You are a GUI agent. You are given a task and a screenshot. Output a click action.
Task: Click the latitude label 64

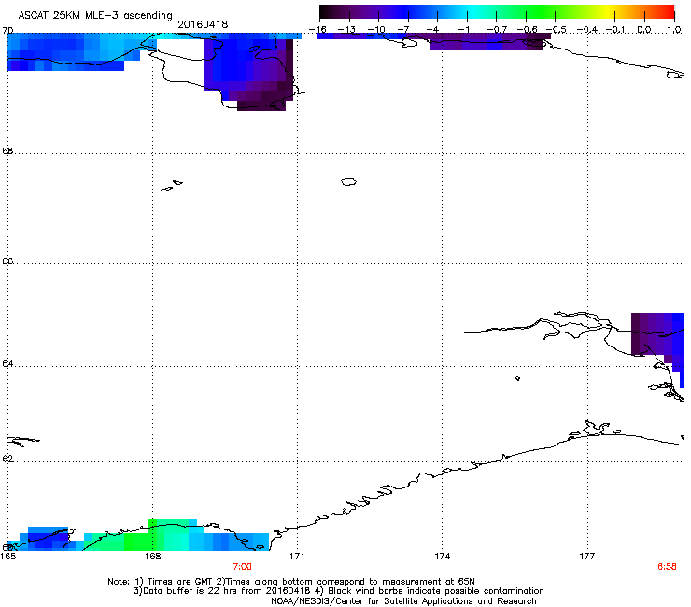pyautogui.click(x=7, y=364)
